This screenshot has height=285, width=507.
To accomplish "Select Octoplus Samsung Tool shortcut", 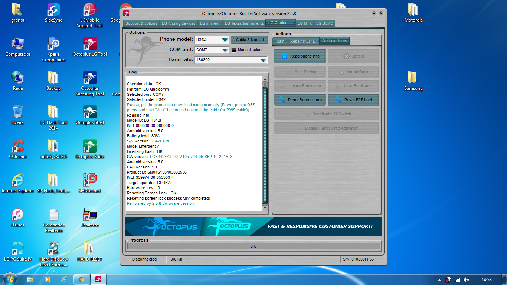I will point(90,83).
